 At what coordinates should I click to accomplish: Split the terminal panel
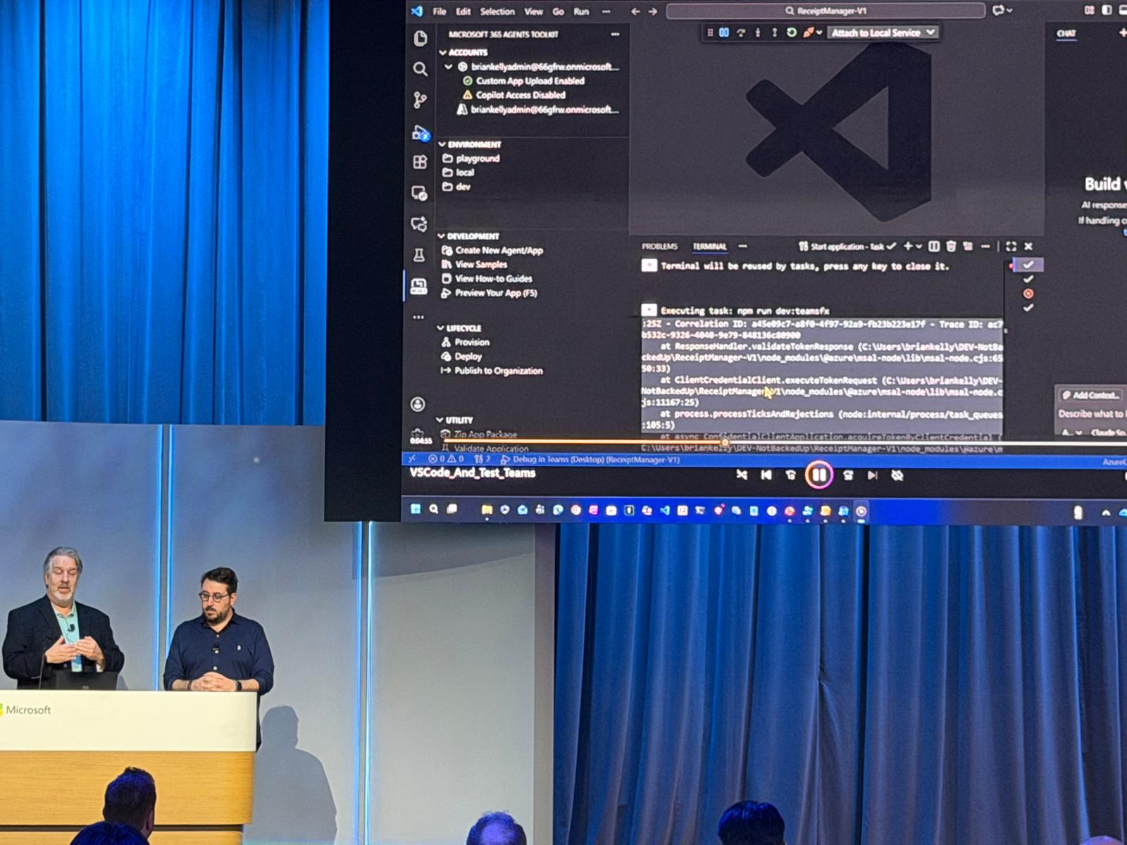click(934, 246)
